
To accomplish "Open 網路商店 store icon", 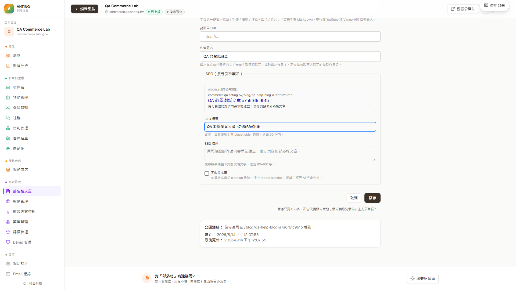I will pyautogui.click(x=8, y=170).
